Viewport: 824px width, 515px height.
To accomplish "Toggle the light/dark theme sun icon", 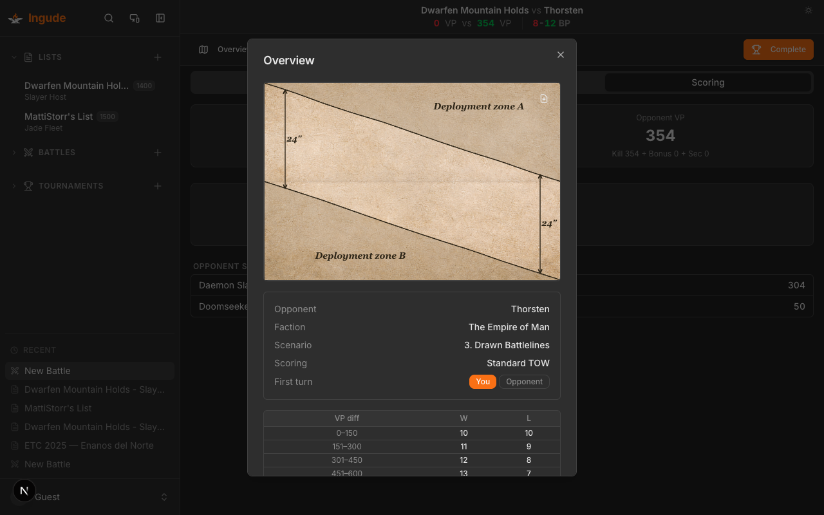I will point(809,10).
